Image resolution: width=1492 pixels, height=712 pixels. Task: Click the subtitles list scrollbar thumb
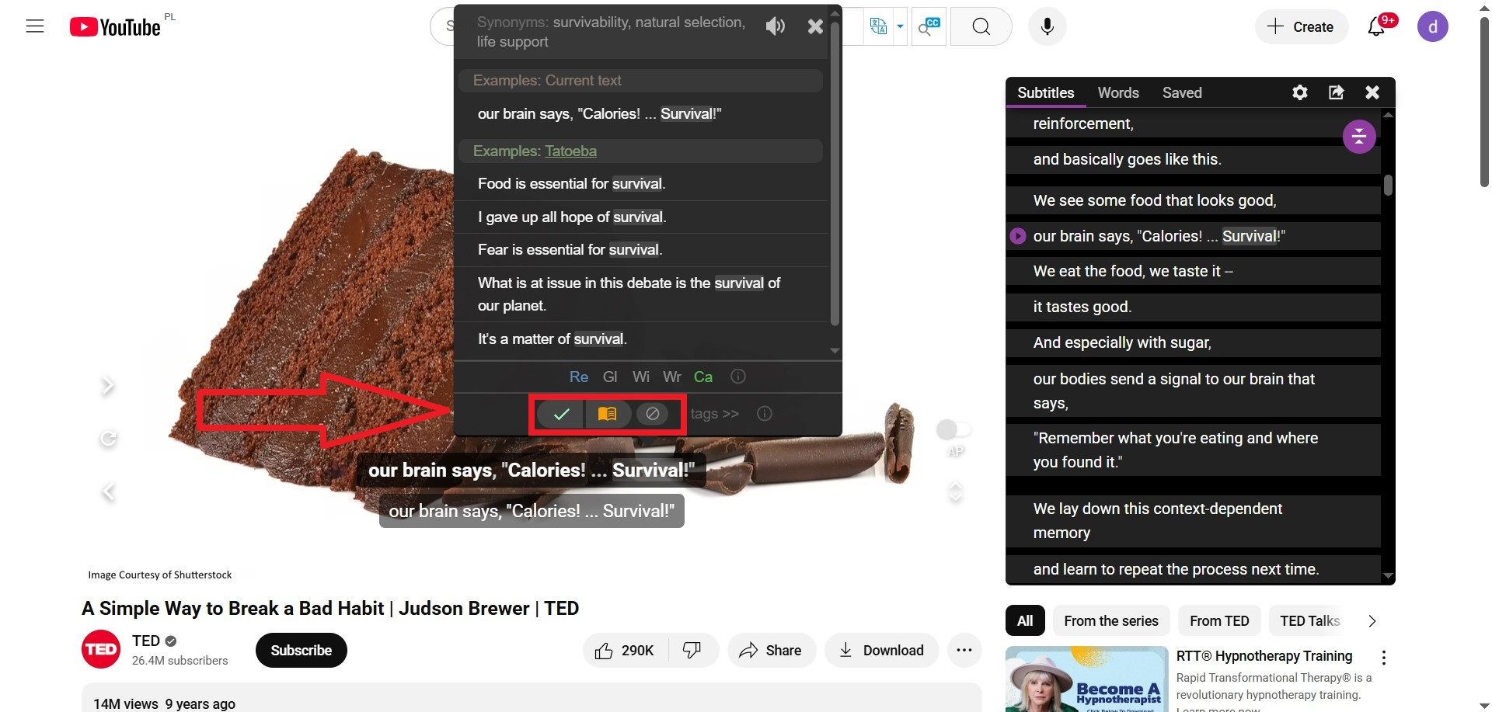1388,185
